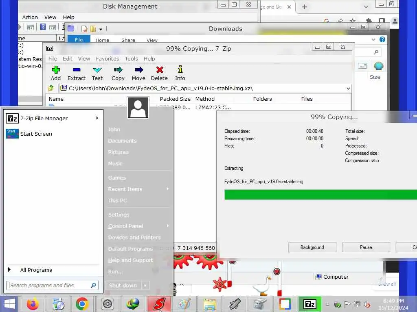Viewport: 417px width, 312px height.
Task: Open Run... from the Start menu
Action: click(115, 271)
